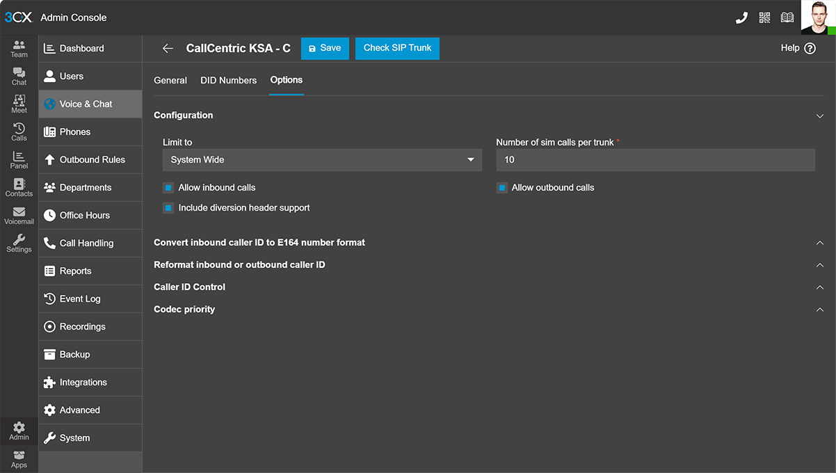Open the Contacts icon in sidebar
836x473 pixels.
pyautogui.click(x=19, y=188)
